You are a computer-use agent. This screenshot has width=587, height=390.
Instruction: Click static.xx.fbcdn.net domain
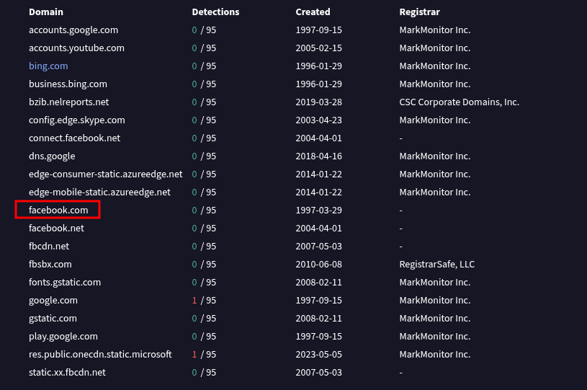click(68, 372)
